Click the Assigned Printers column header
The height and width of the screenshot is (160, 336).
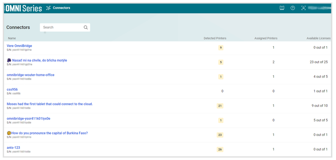[266, 38]
